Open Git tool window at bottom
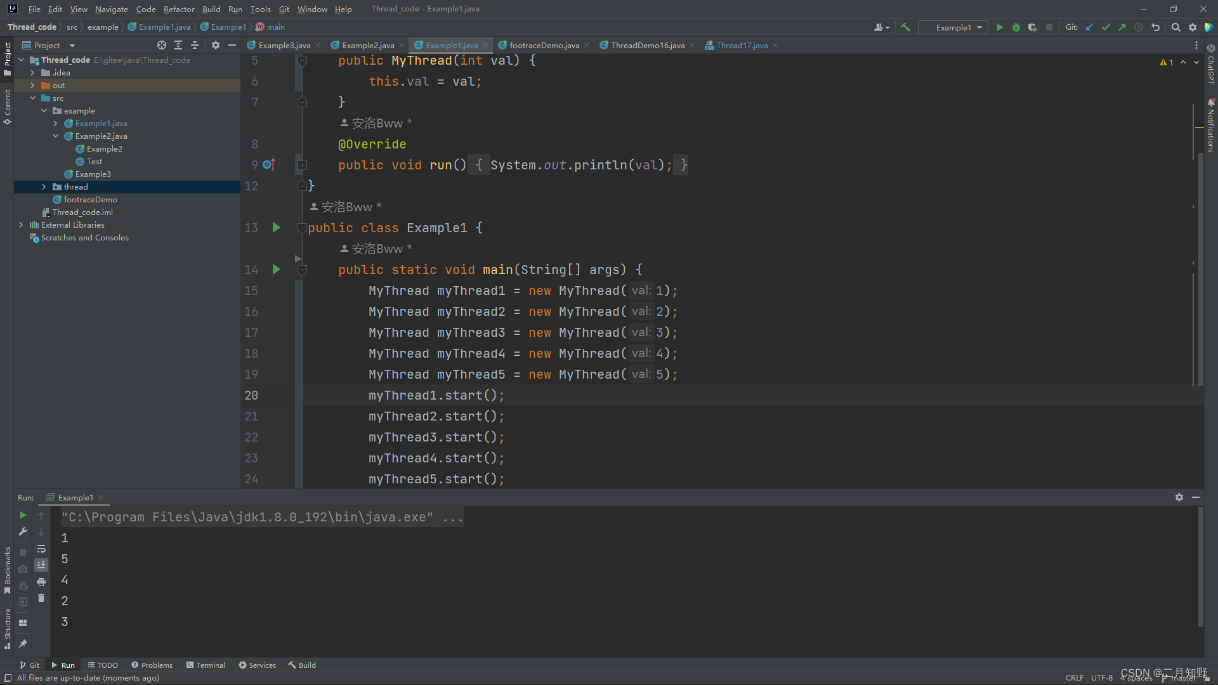 pyautogui.click(x=30, y=665)
